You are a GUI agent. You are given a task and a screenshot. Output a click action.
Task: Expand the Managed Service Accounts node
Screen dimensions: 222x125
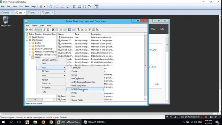[x=30, y=55]
